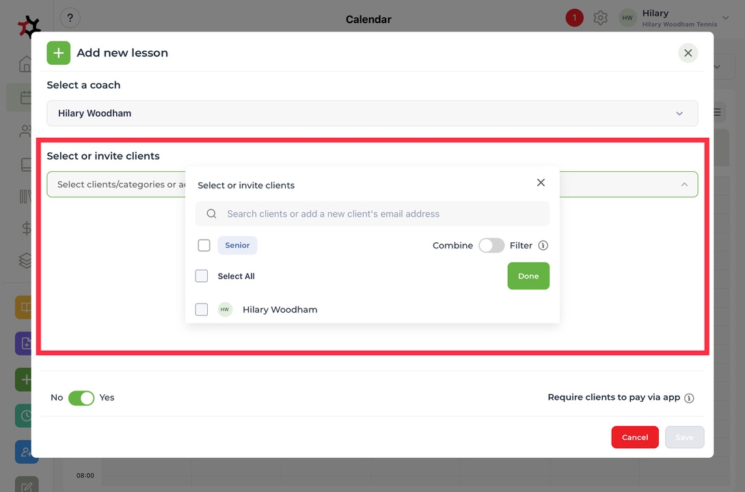Click the red Cancel button
The image size is (745, 492).
pyautogui.click(x=634, y=437)
